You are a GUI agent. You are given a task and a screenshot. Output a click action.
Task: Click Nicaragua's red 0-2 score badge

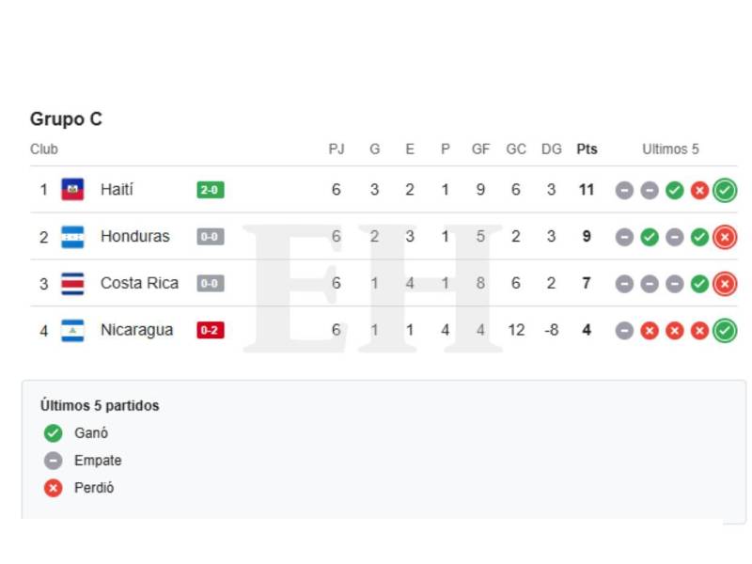(211, 330)
